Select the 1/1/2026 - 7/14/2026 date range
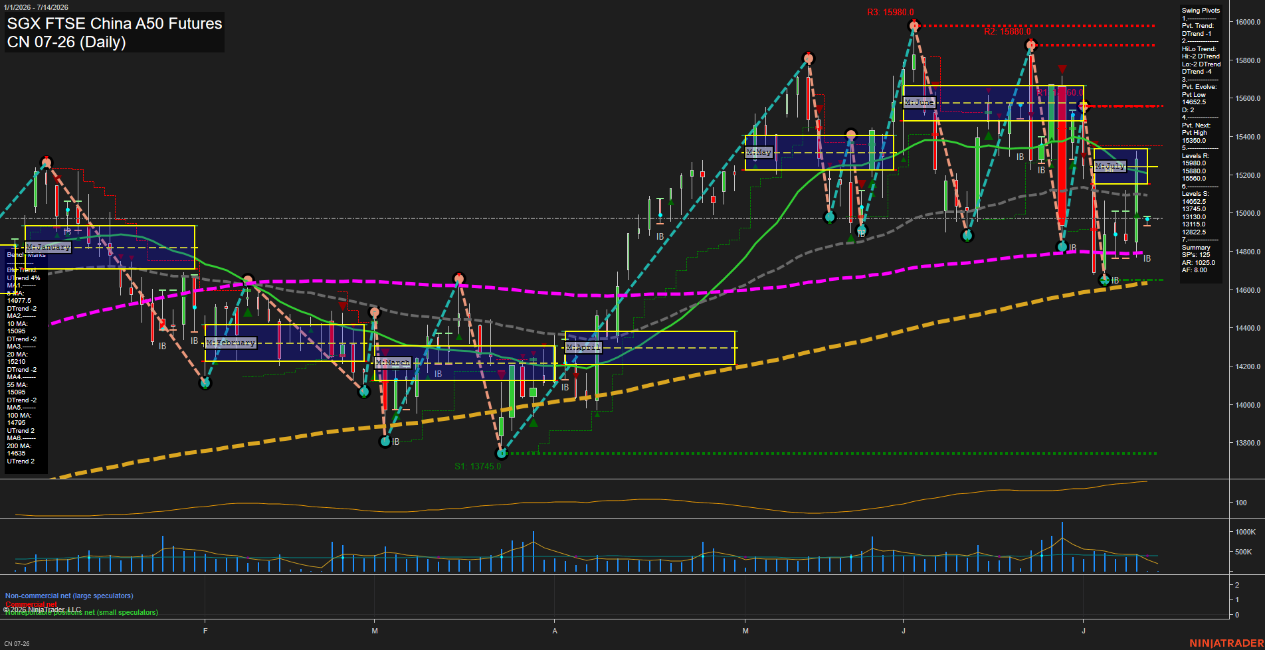Viewport: 1265px width, 650px height. 35,7
